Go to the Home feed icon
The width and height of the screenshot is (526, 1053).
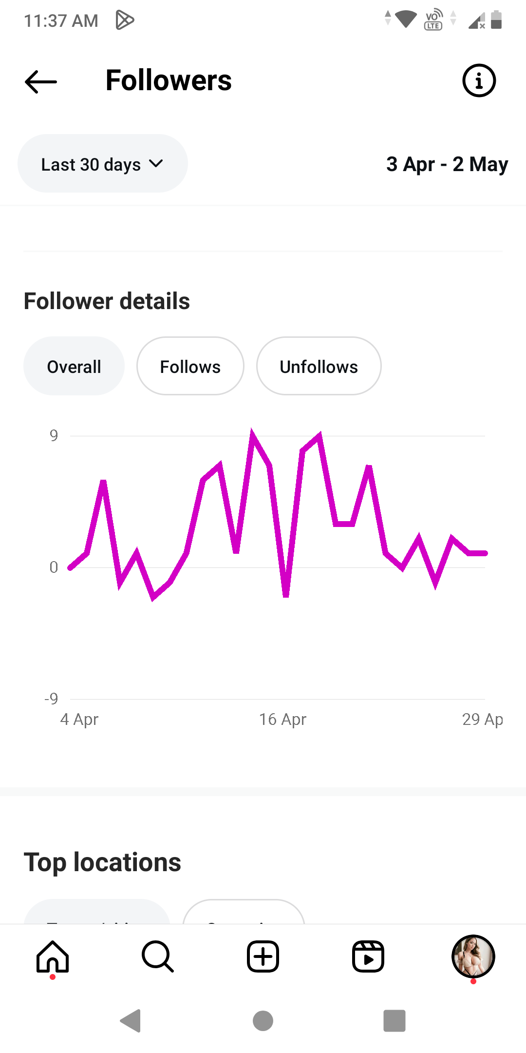[x=53, y=956]
